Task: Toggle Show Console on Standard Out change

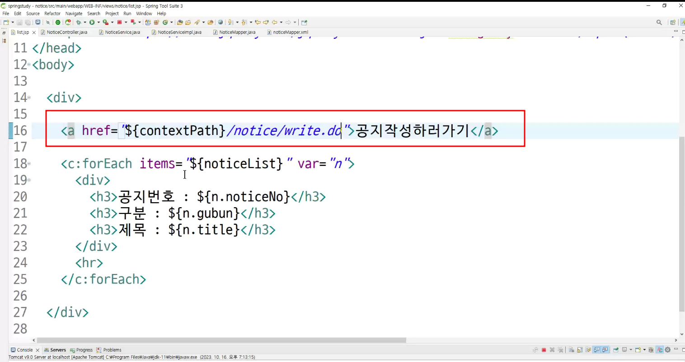Action: [x=597, y=350]
